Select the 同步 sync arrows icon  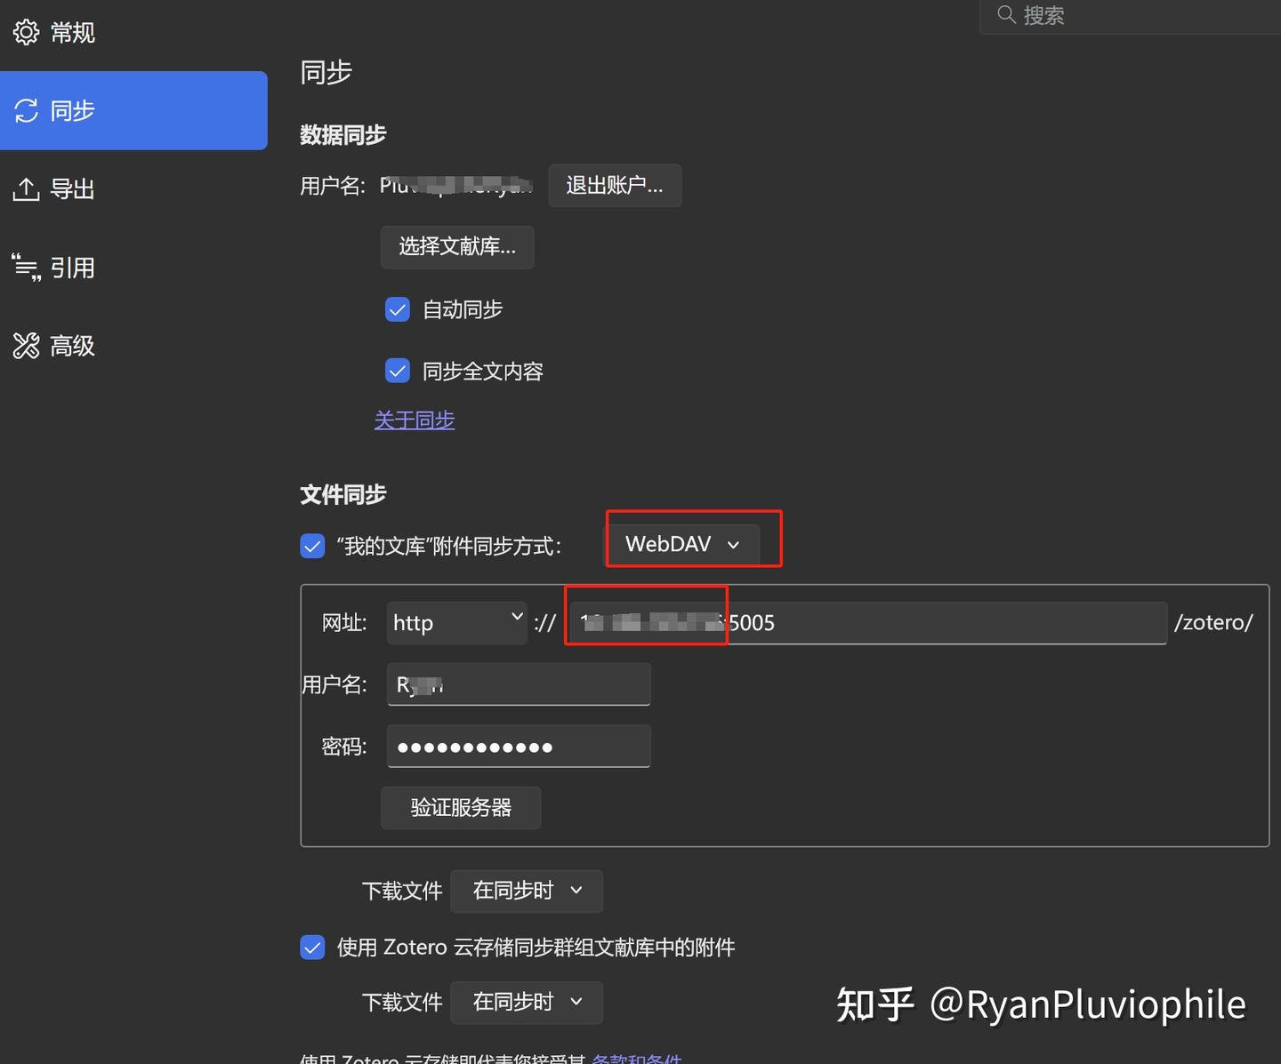pos(27,109)
